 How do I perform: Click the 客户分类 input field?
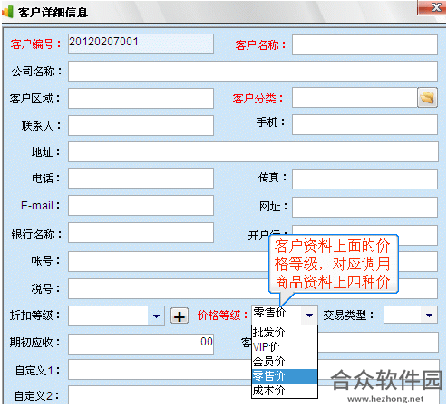click(x=355, y=98)
